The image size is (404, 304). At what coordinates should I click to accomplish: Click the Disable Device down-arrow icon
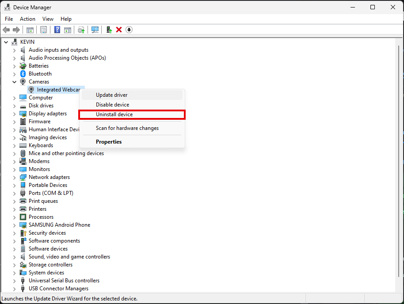coord(129,30)
